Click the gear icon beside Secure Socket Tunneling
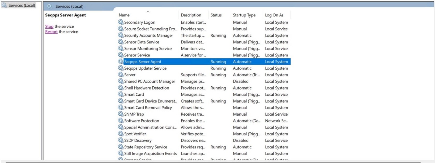Image resolution: width=435 pixels, height=163 pixels. coord(121,29)
